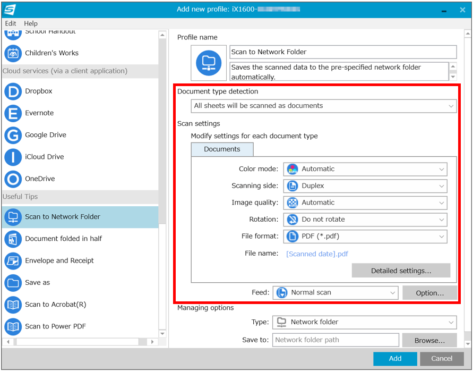Open the File format PDF dropdown
Viewport: 473px width, 371px height.
tap(365, 237)
